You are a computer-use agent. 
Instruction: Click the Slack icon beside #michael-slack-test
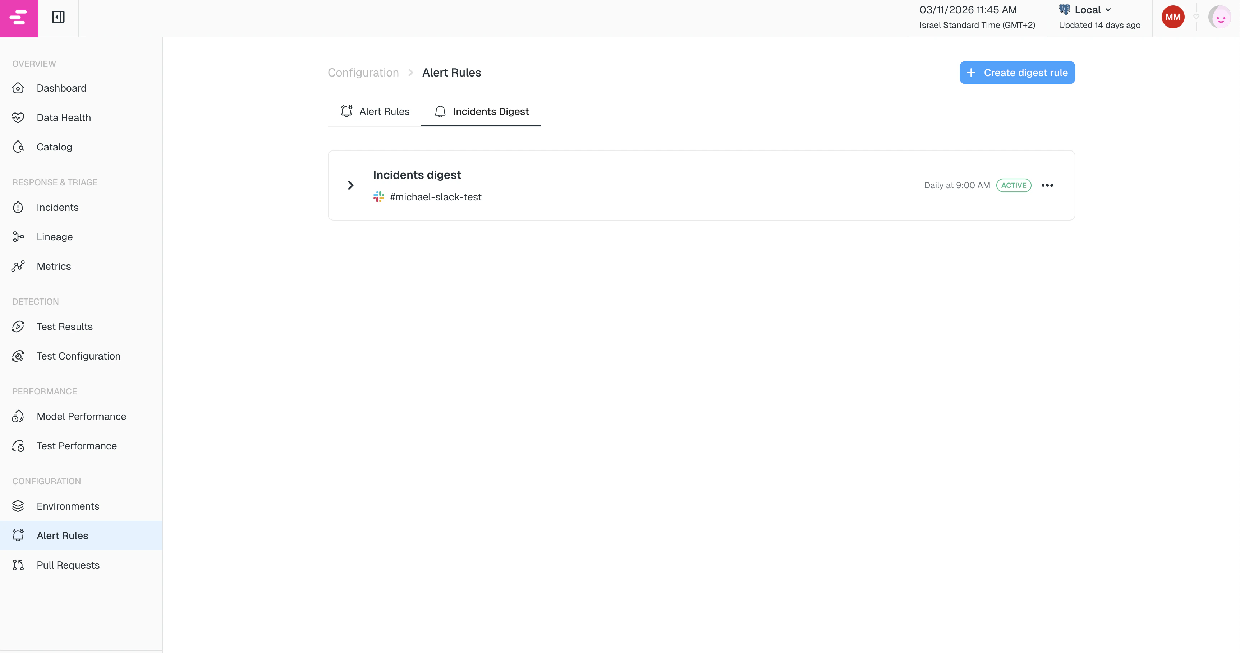coord(378,196)
